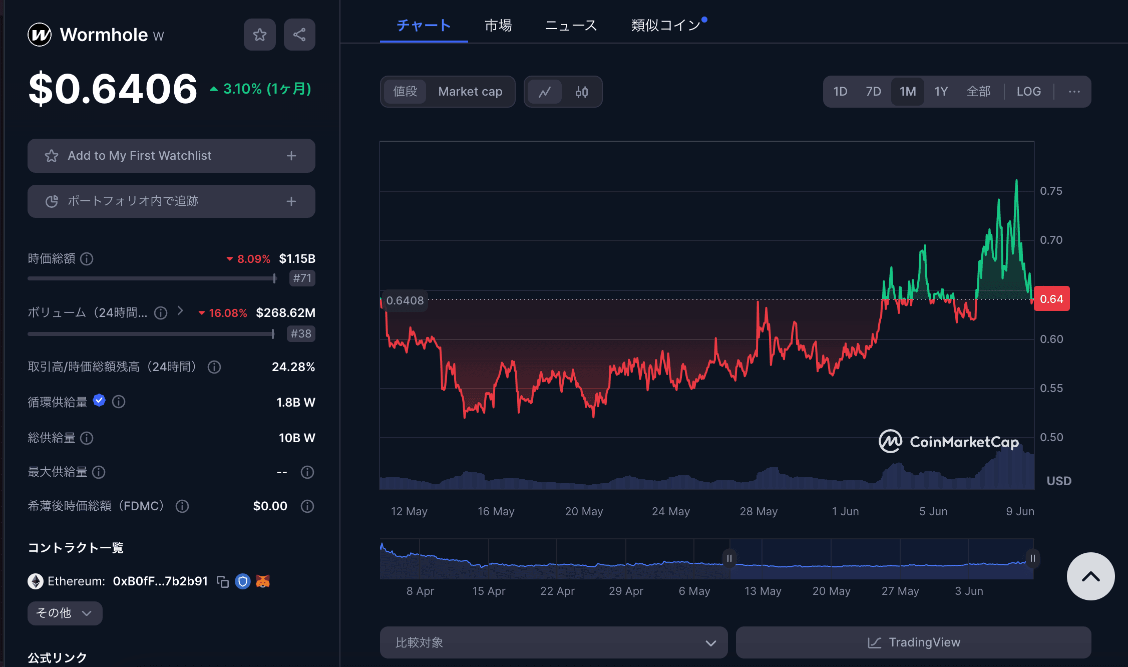The height and width of the screenshot is (667, 1128).
Task: Open the three-dots more chart options
Action: coord(1074,92)
